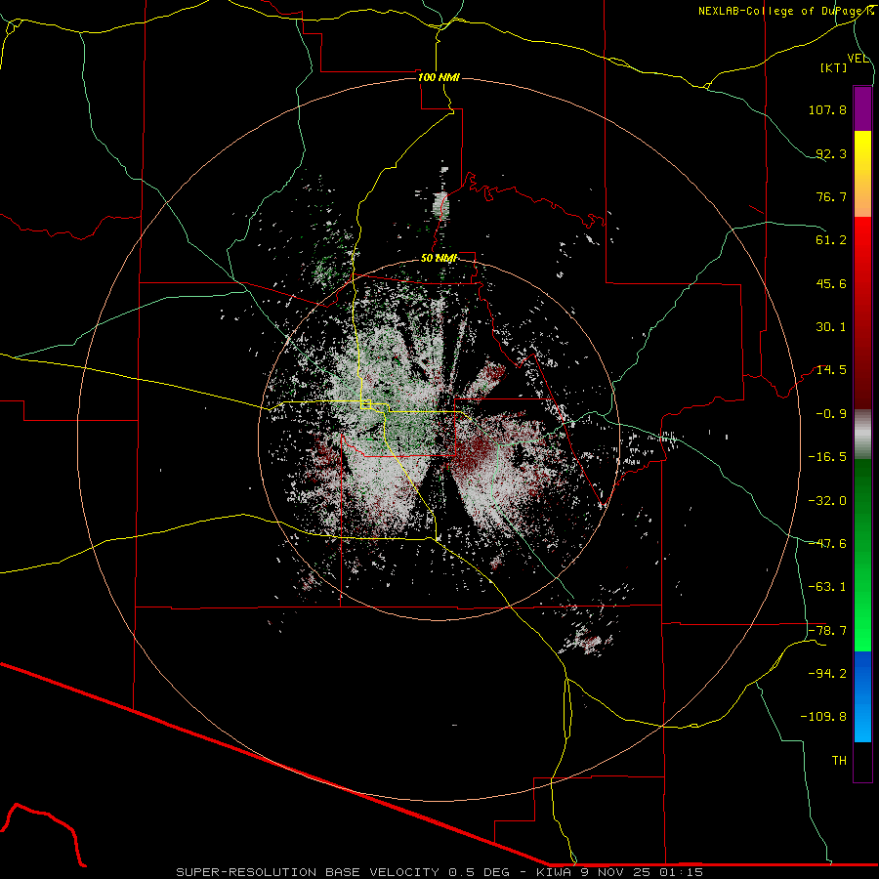Click the TH threshold label
Viewport: 879px width, 879px height.
coord(839,761)
